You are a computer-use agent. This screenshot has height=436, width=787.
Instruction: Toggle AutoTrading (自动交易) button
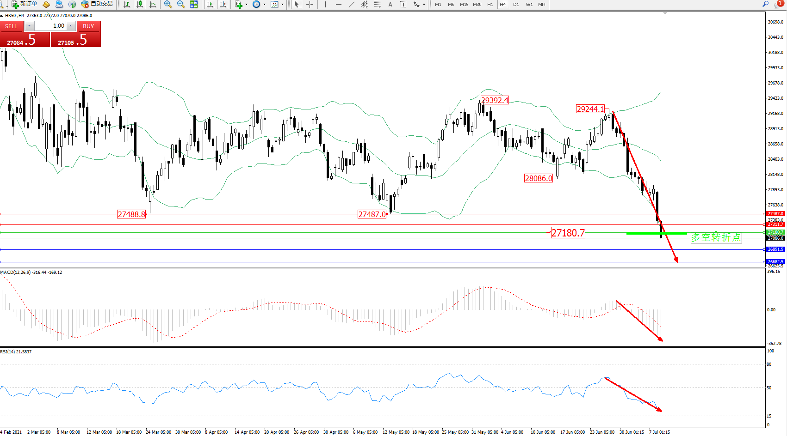click(x=97, y=4)
